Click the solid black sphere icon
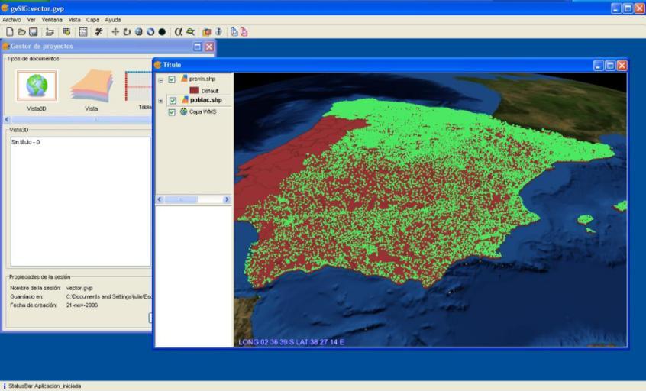This screenshot has width=646, height=391. 162,32
